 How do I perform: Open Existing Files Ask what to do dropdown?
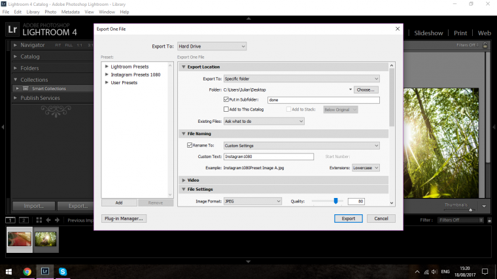click(264, 122)
